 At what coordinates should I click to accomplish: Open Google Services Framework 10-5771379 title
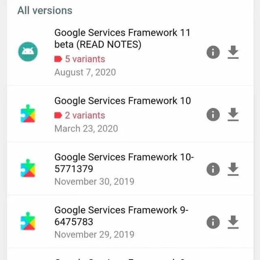tap(124, 162)
